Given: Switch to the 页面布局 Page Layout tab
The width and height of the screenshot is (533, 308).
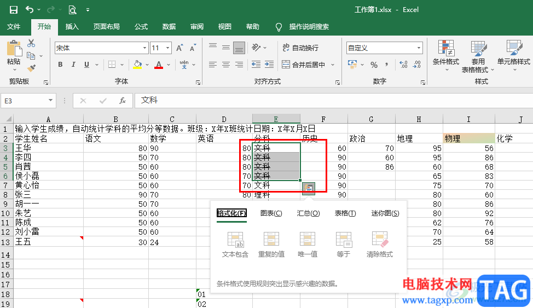Looking at the screenshot, I should 106,26.
